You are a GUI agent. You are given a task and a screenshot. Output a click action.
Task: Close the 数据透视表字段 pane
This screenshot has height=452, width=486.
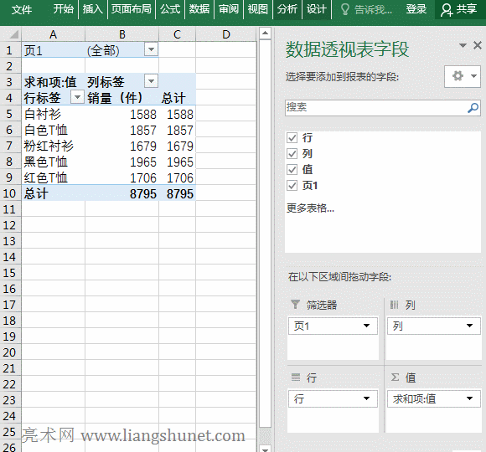(x=478, y=45)
